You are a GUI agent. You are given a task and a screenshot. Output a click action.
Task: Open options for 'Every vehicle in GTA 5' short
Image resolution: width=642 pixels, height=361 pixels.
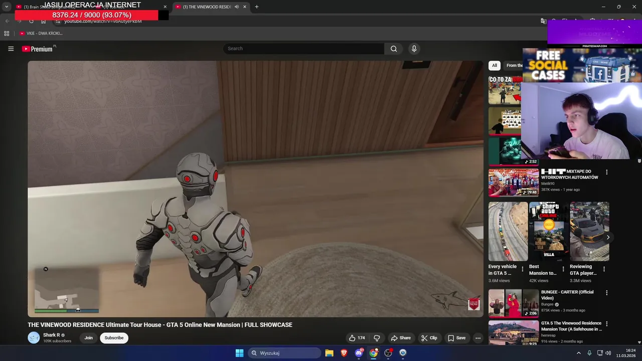[x=523, y=269]
